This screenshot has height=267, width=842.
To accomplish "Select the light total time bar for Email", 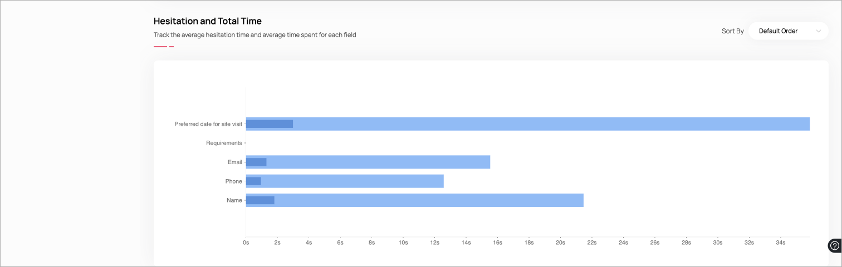I will point(379,162).
